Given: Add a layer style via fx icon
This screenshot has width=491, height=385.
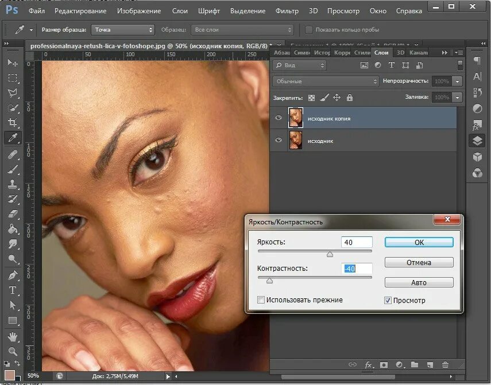Looking at the screenshot, I should point(368,365).
